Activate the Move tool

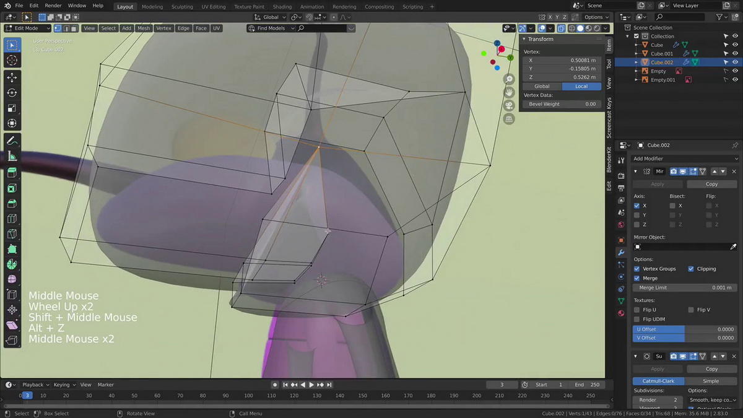tap(12, 77)
